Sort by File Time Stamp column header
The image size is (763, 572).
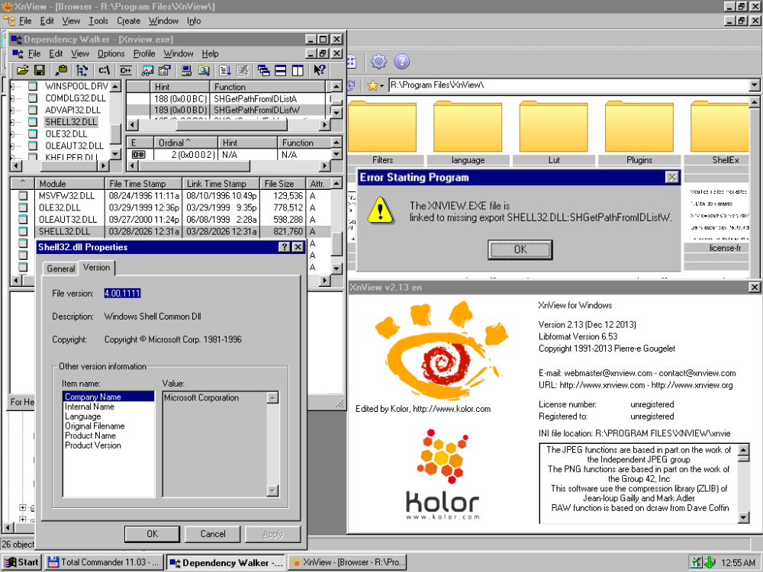tap(143, 184)
